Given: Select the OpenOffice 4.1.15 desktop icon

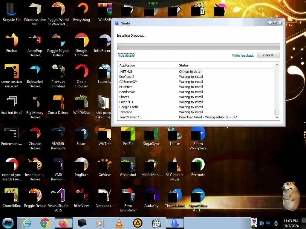Looking at the screenshot, I should [198, 200].
